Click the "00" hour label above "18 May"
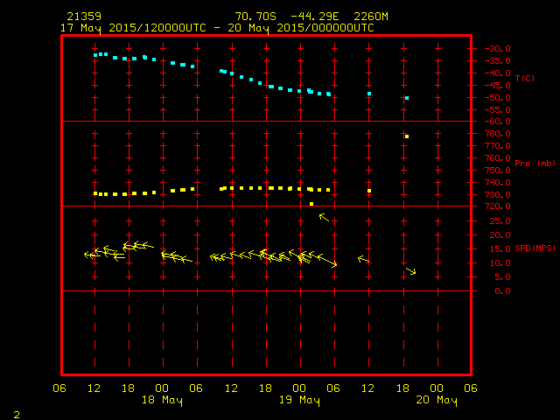560x420 pixels. (x=162, y=388)
